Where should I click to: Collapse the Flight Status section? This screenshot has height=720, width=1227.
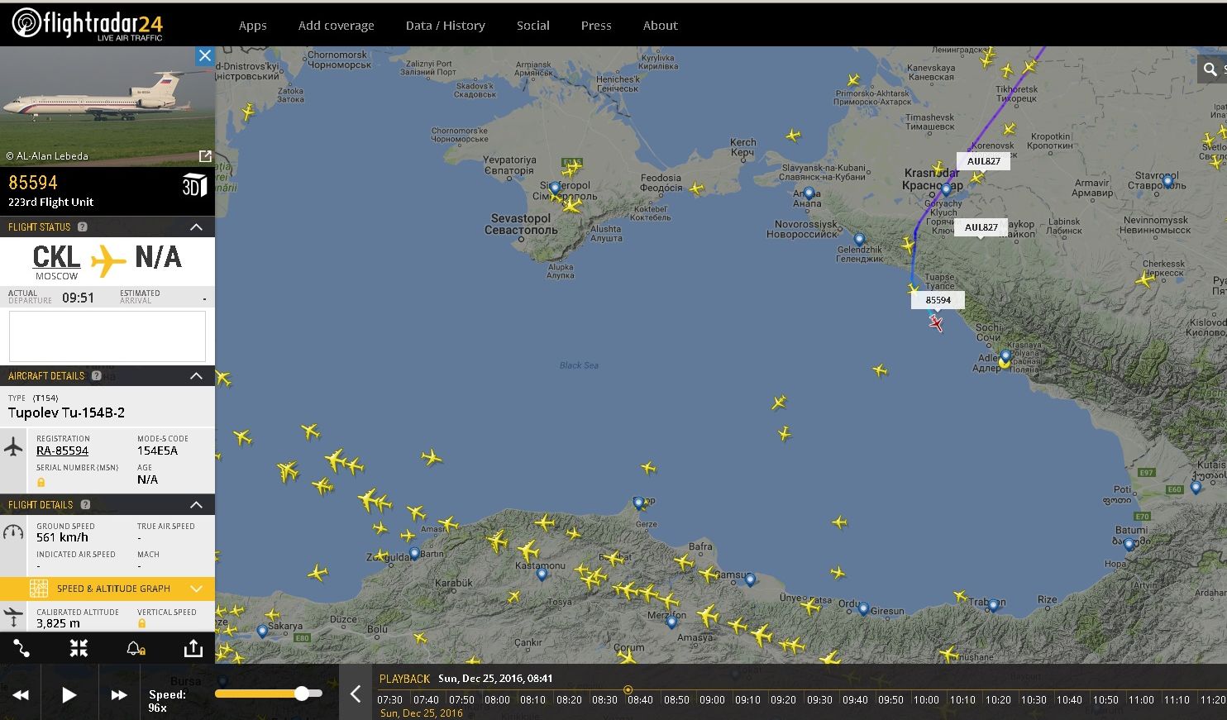pyautogui.click(x=196, y=226)
